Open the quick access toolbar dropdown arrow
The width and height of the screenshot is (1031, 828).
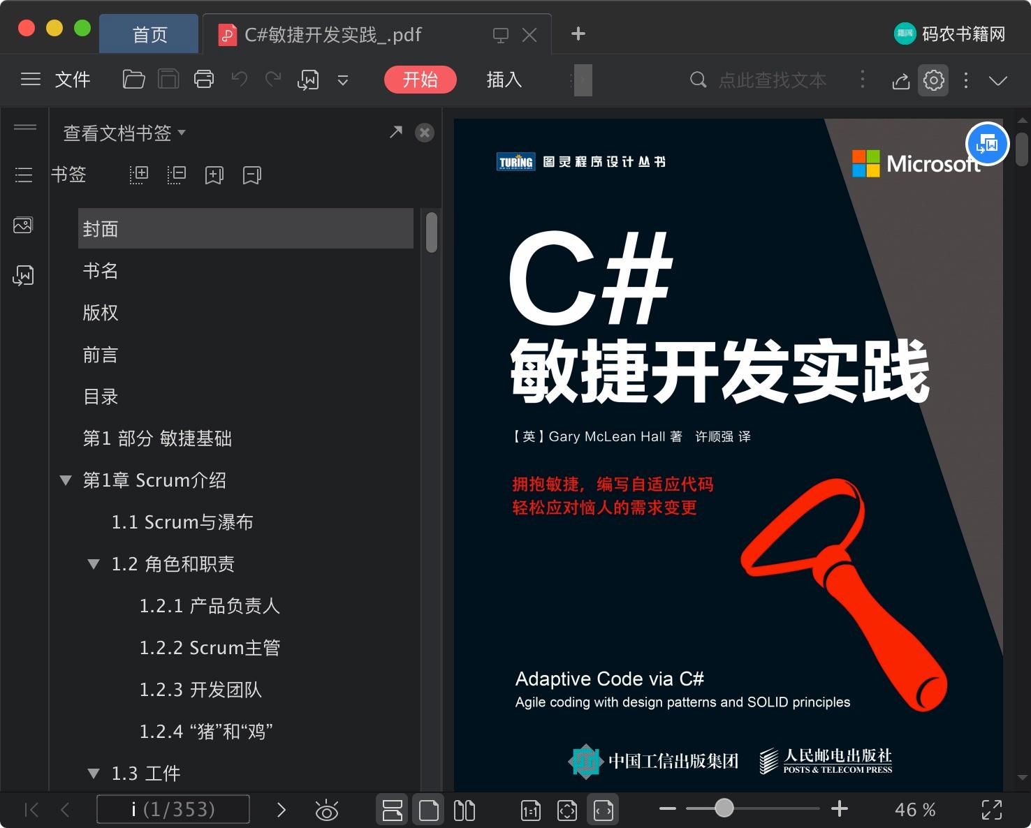(343, 80)
